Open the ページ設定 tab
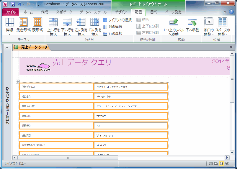Image resolution: width=237 pixels, height=169 pixels. coord(173,12)
